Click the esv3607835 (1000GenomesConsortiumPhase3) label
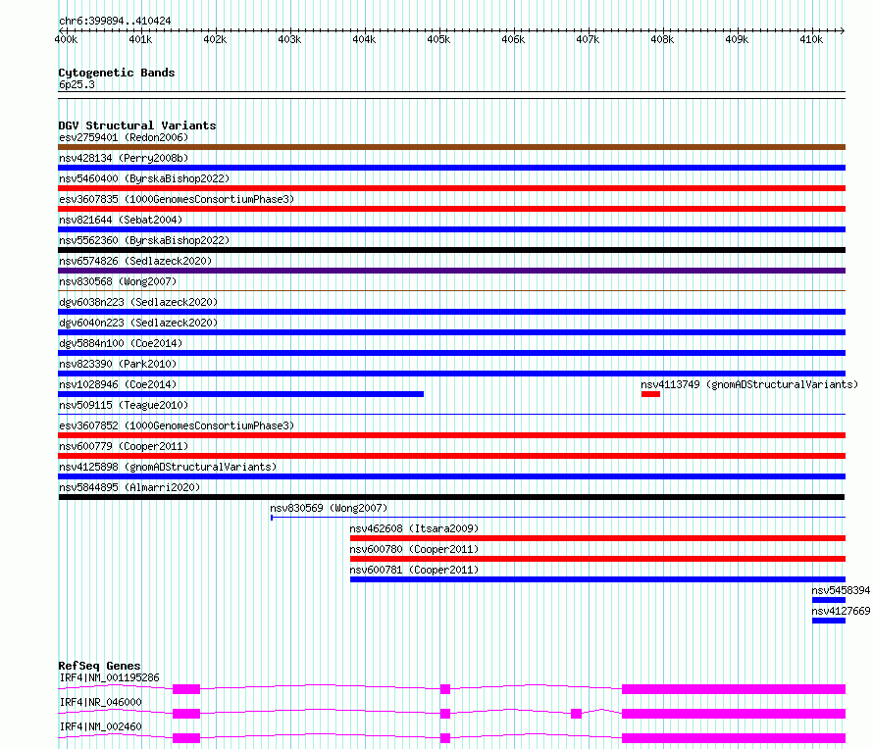 177,199
